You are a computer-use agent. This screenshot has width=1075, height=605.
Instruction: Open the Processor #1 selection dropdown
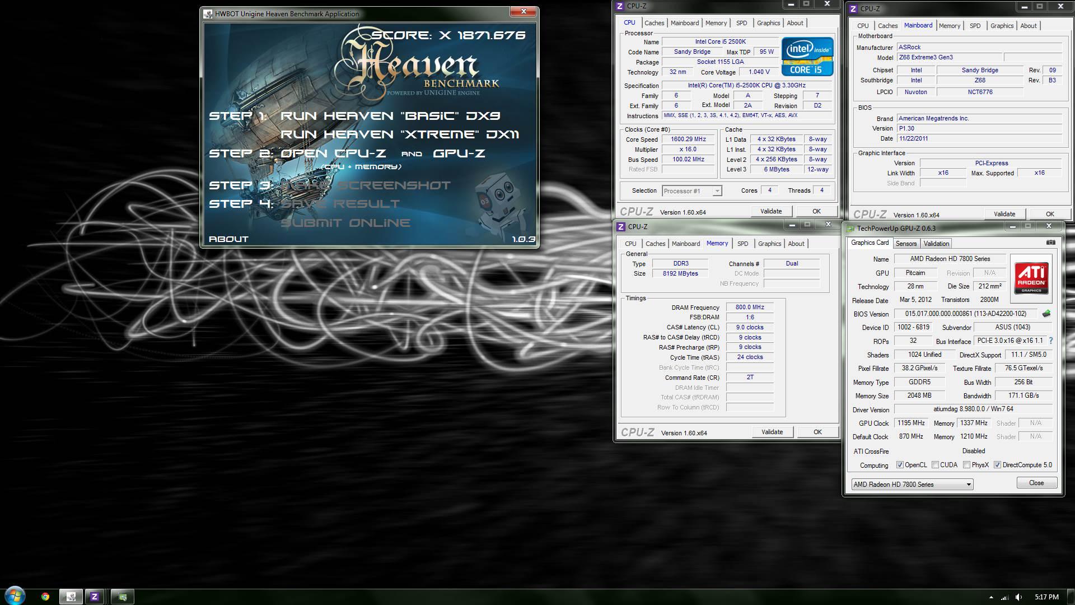click(691, 191)
